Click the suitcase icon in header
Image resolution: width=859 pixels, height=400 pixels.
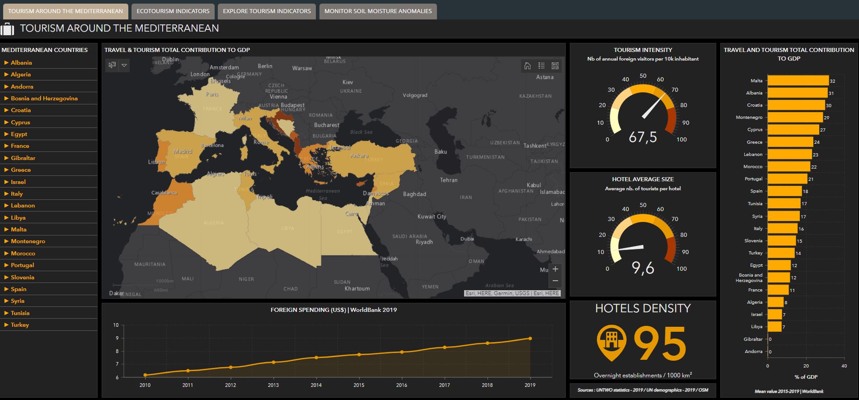pyautogui.click(x=8, y=29)
